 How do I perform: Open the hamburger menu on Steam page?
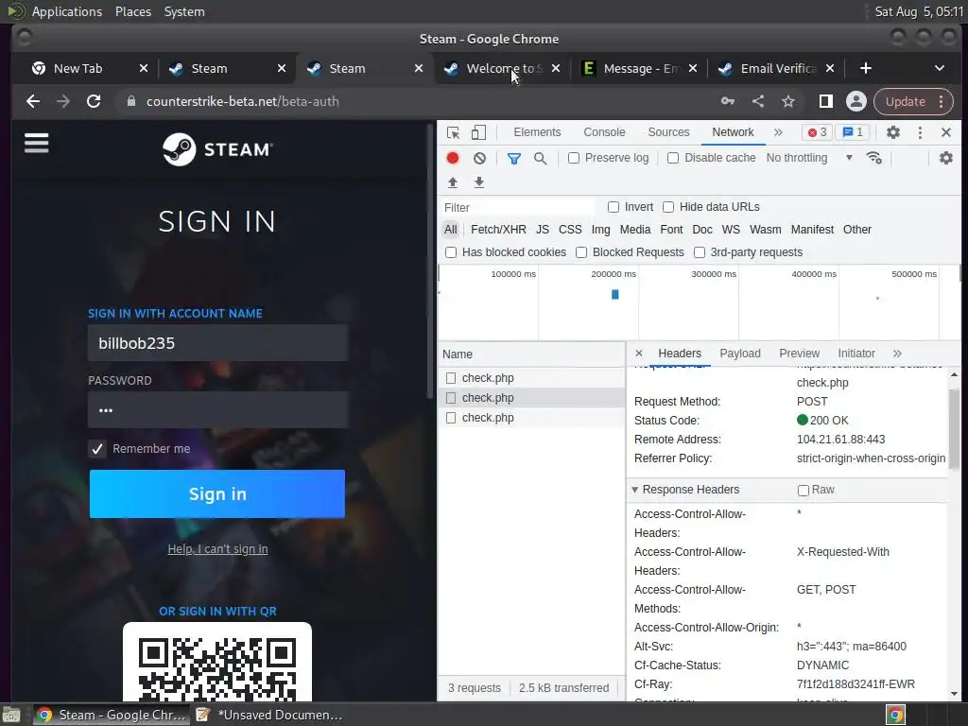37,144
